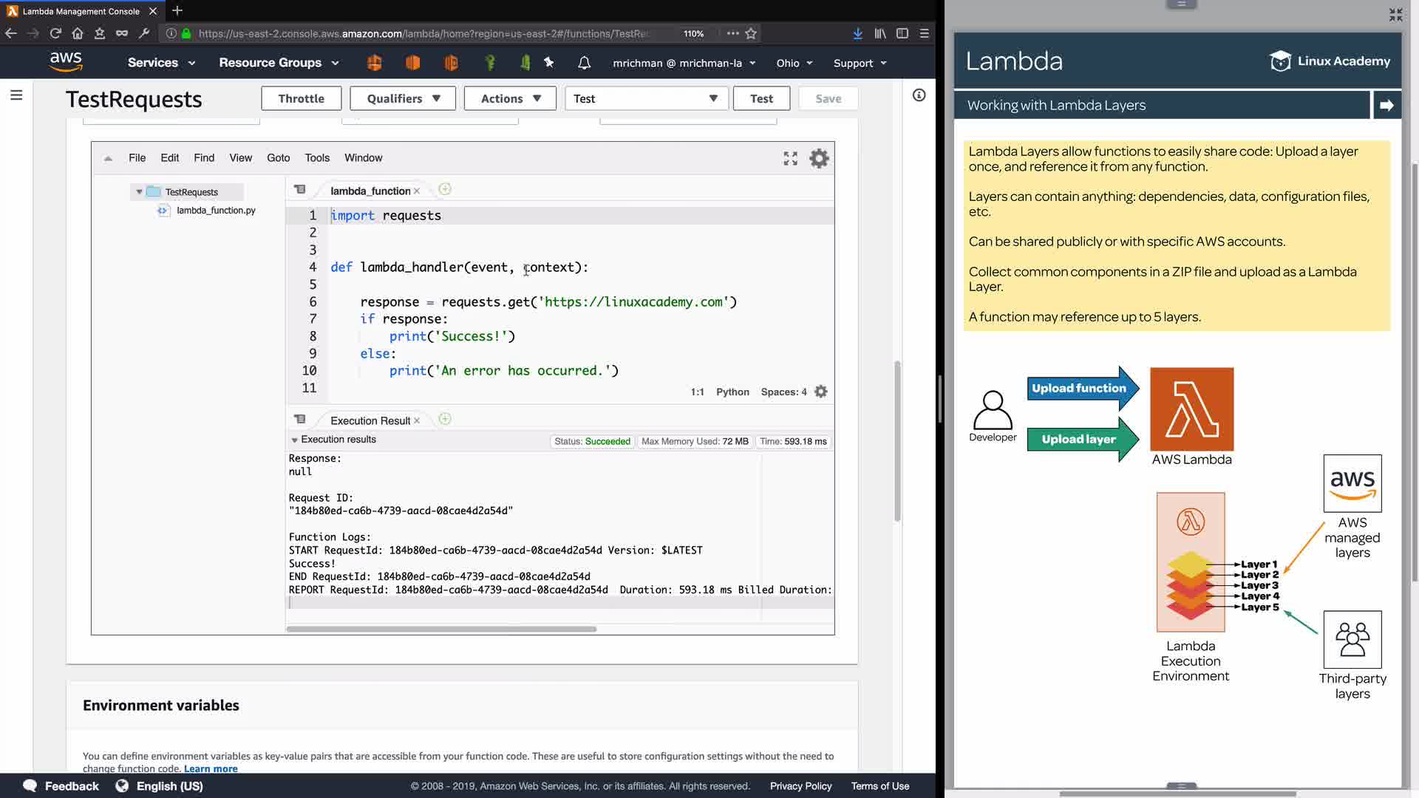
Task: Click horizontal scrollbar under execution output
Action: tap(441, 630)
